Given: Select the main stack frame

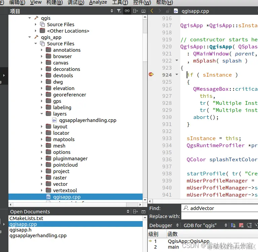Looking at the screenshot, I should [173, 247].
